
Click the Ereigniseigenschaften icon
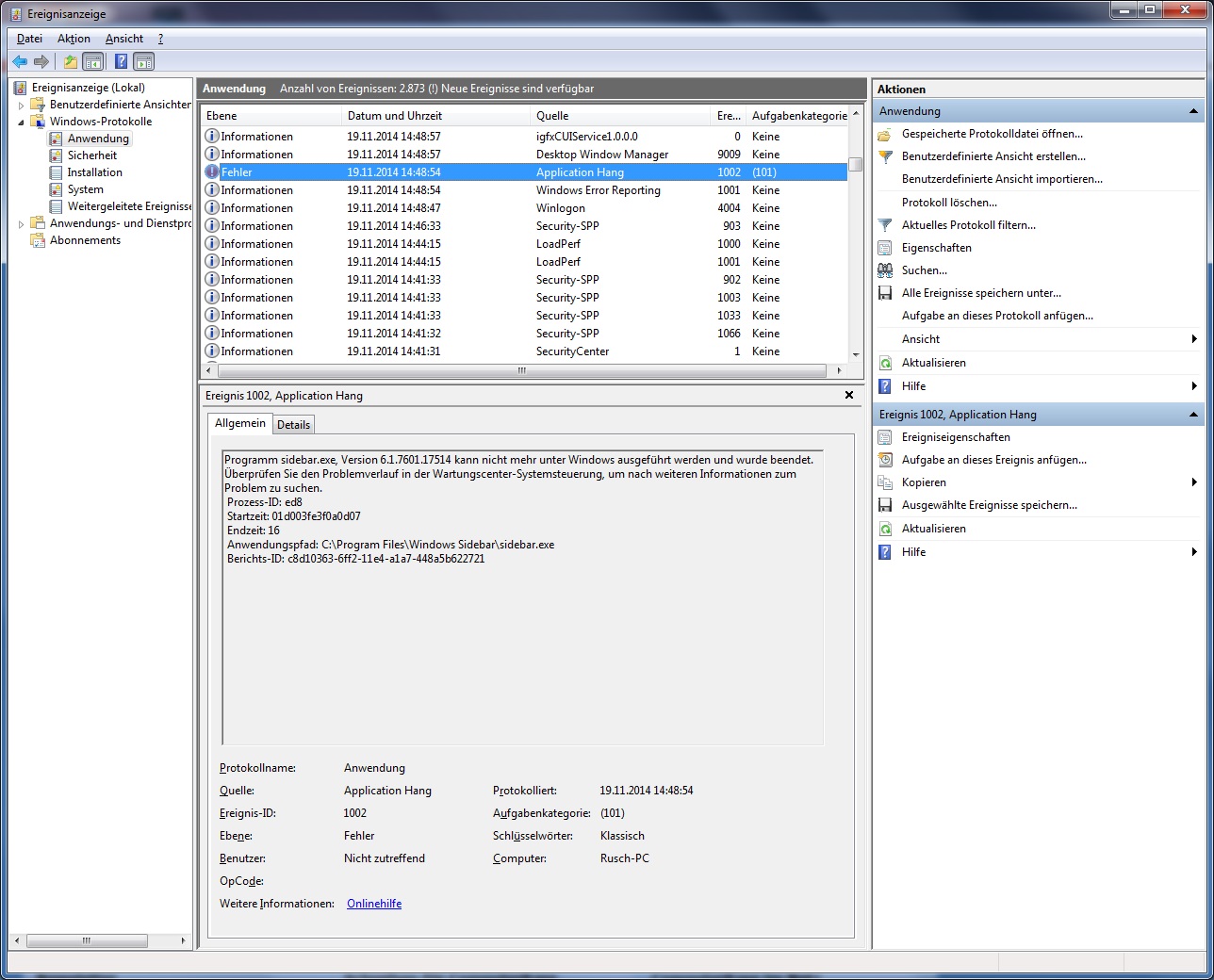[x=885, y=437]
